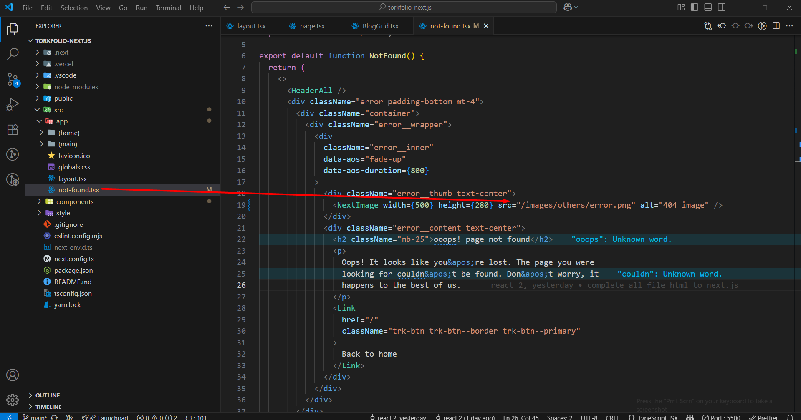
Task: Open favicon.ico file
Action: coord(74,156)
